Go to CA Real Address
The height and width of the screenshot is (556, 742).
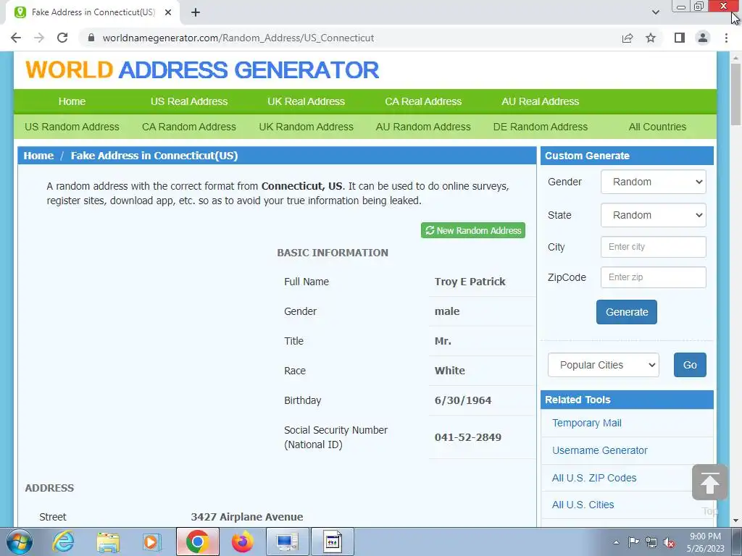tap(423, 101)
